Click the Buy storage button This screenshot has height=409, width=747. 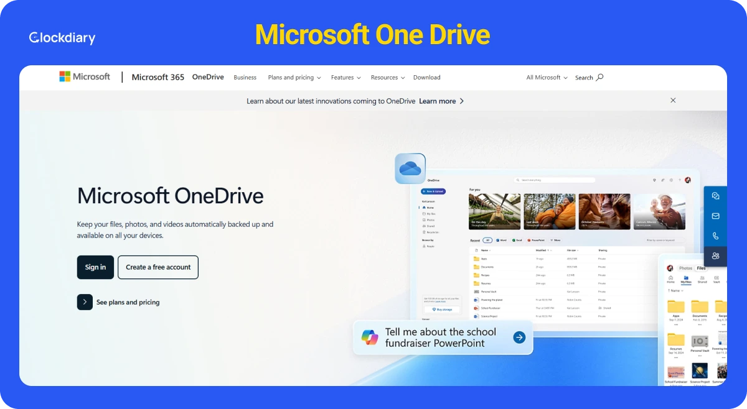(x=442, y=310)
